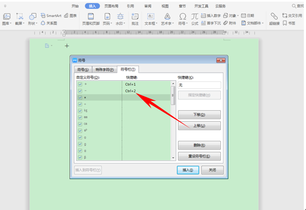Open the 章节 chapter tab
The height and width of the screenshot is (210, 306).
182,6
